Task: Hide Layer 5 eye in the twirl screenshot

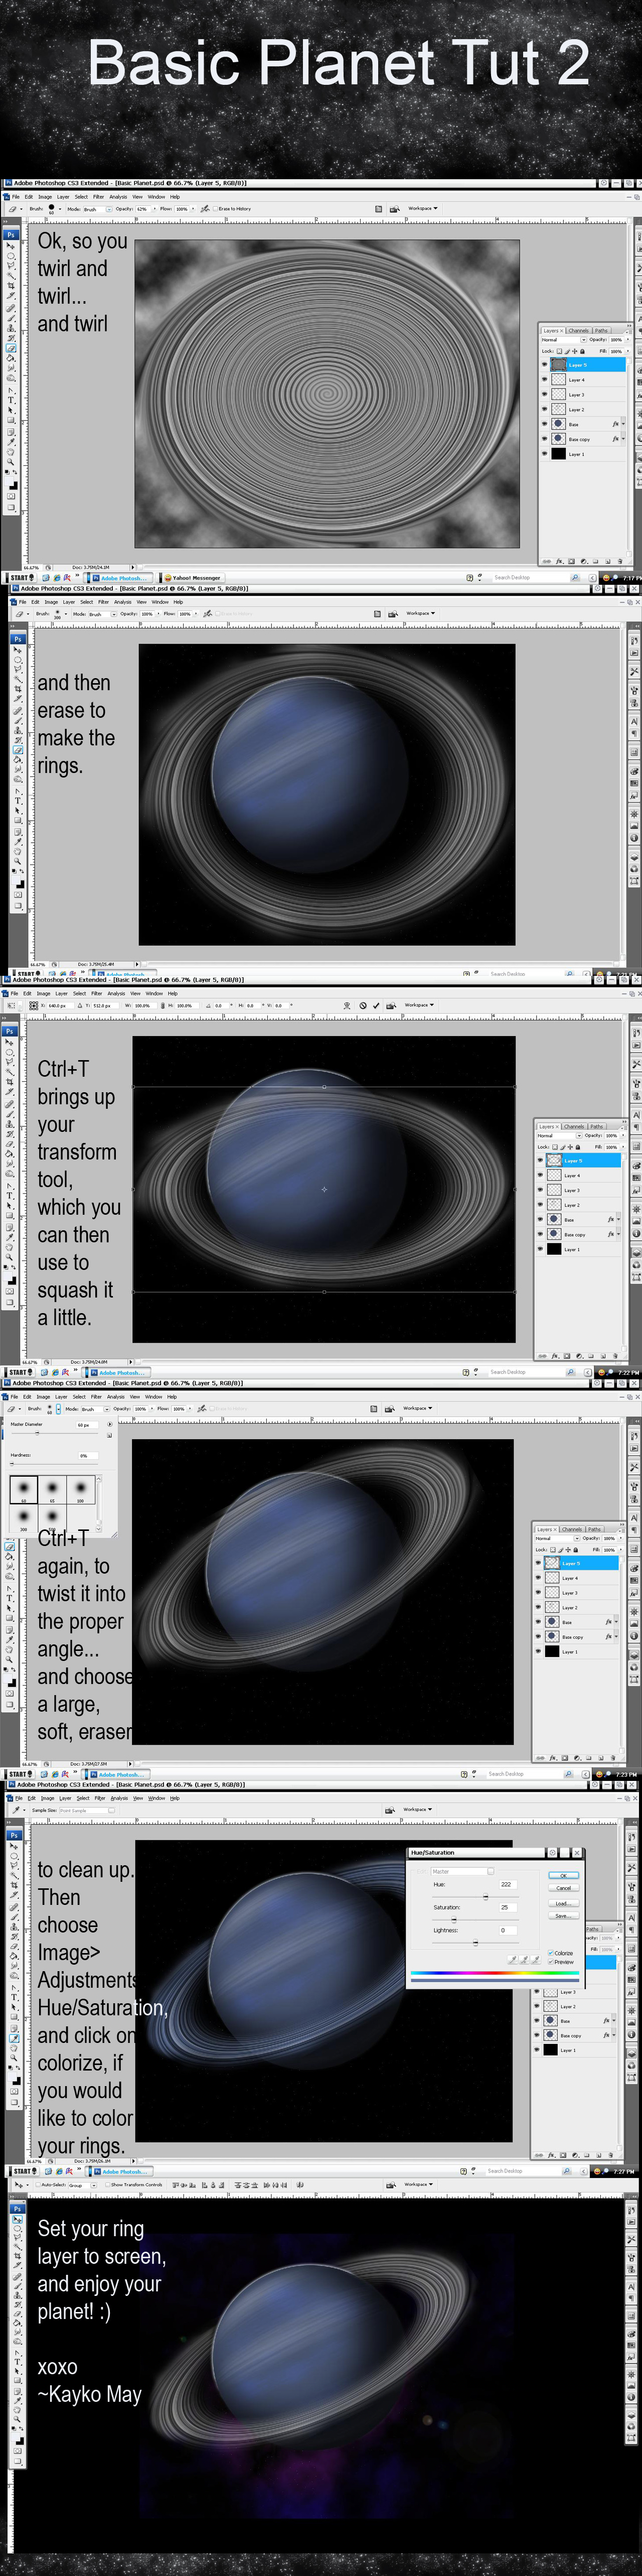Action: tap(545, 365)
